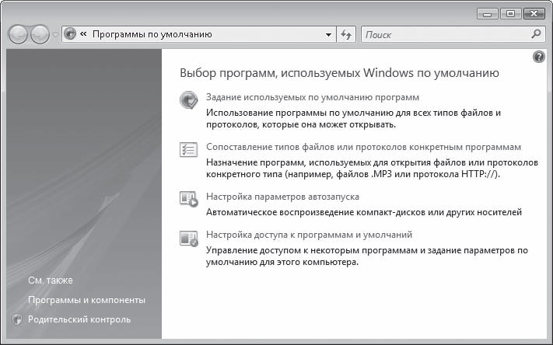
Task: Click the icon for Задание используемых по умолчанию программ
Action: point(188,99)
